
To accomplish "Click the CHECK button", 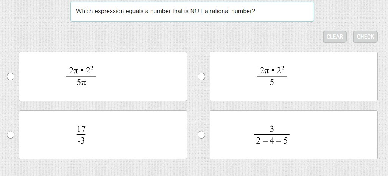I will tap(365, 37).
